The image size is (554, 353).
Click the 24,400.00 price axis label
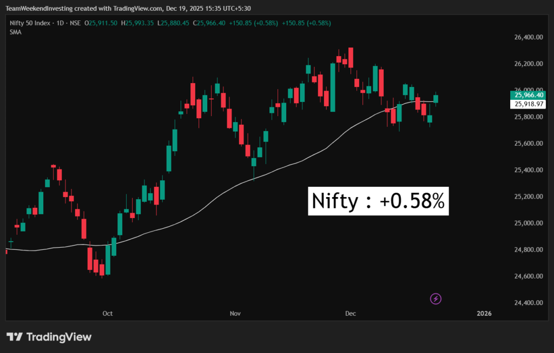pos(527,303)
